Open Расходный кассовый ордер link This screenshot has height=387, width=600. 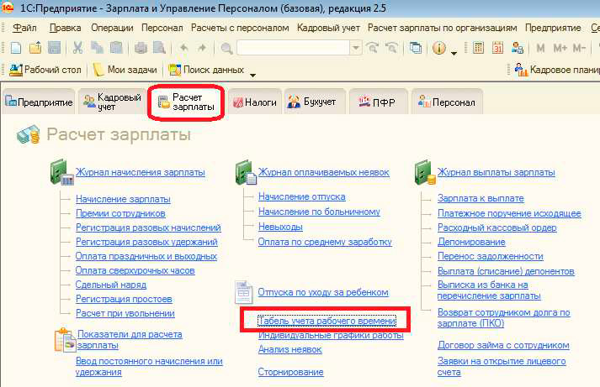497,227
